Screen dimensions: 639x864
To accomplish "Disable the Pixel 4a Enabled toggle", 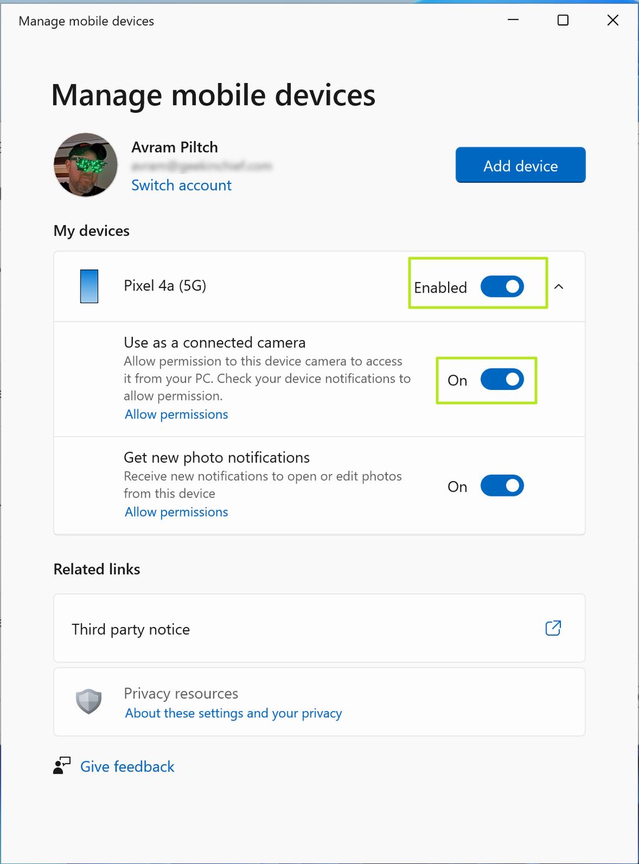I will pyautogui.click(x=502, y=286).
